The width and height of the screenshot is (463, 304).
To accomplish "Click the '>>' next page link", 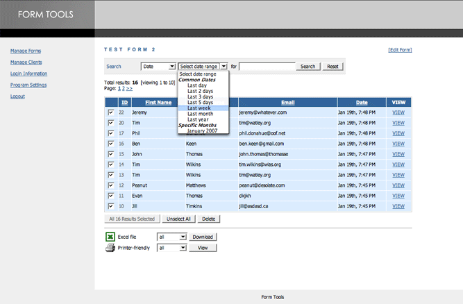I will [129, 88].
